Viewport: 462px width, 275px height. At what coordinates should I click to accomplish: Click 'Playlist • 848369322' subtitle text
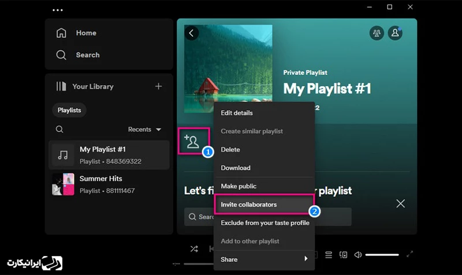point(110,161)
